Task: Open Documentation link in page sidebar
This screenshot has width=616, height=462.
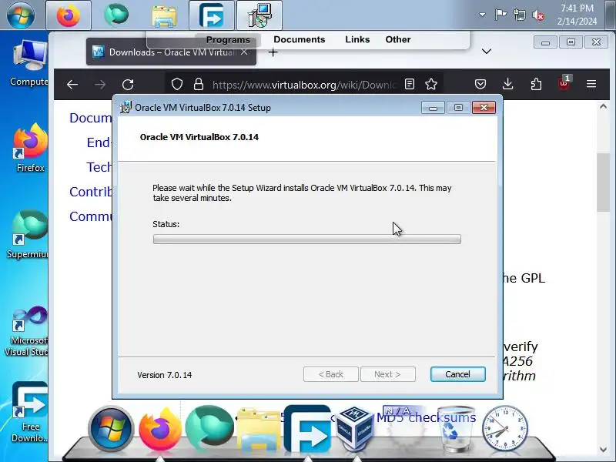Action: [90, 118]
